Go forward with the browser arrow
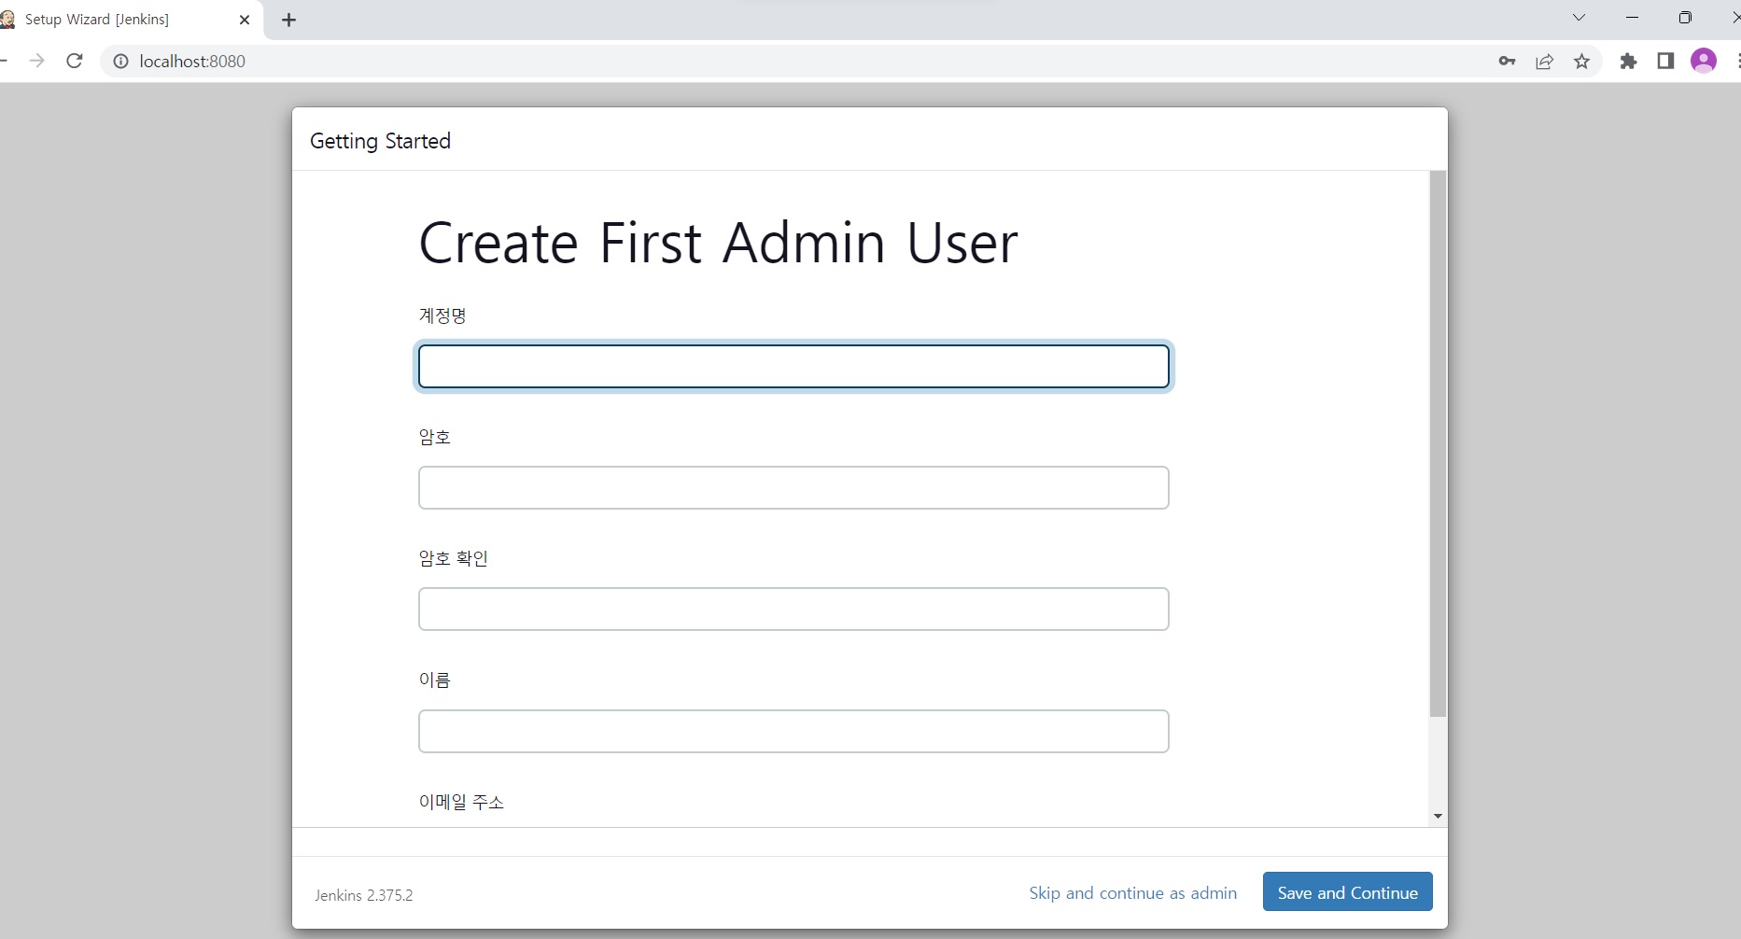Image resolution: width=1741 pixels, height=939 pixels. (x=36, y=61)
